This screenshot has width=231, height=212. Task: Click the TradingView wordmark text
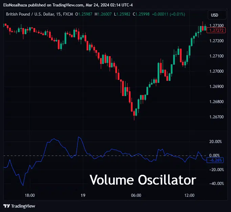click(23, 206)
